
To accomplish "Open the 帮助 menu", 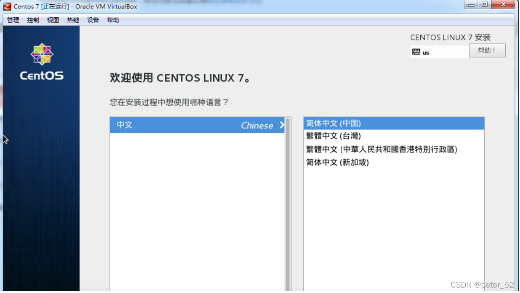I will (x=113, y=20).
